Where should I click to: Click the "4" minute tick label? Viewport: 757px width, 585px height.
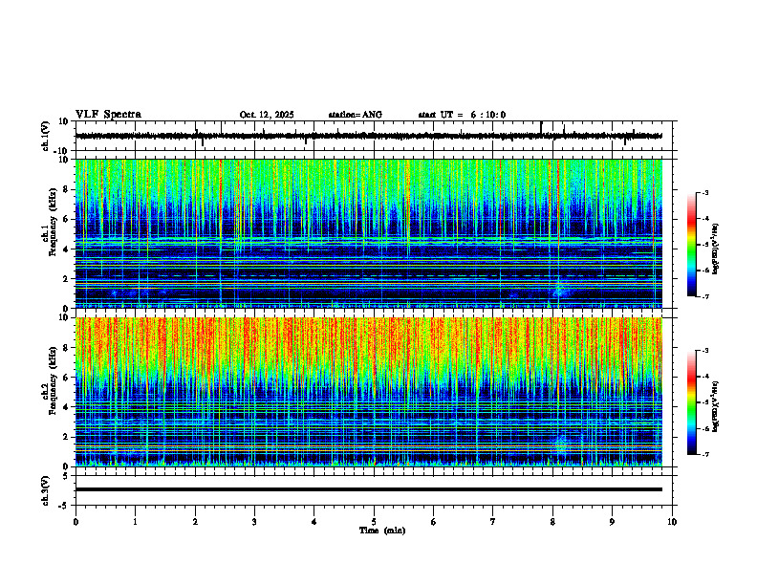pos(314,522)
